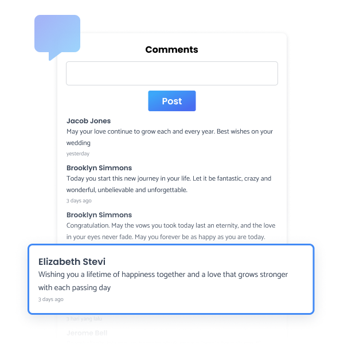Open the faded Jerome Bell name
This screenshot has height=344, width=344.
tap(87, 333)
